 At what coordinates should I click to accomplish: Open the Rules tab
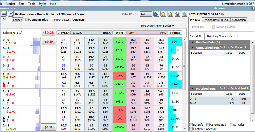(224, 20)
